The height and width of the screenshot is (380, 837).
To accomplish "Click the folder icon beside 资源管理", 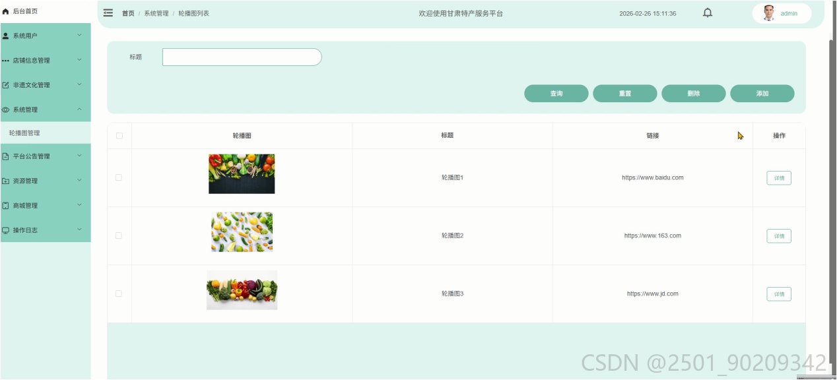I will (x=6, y=181).
